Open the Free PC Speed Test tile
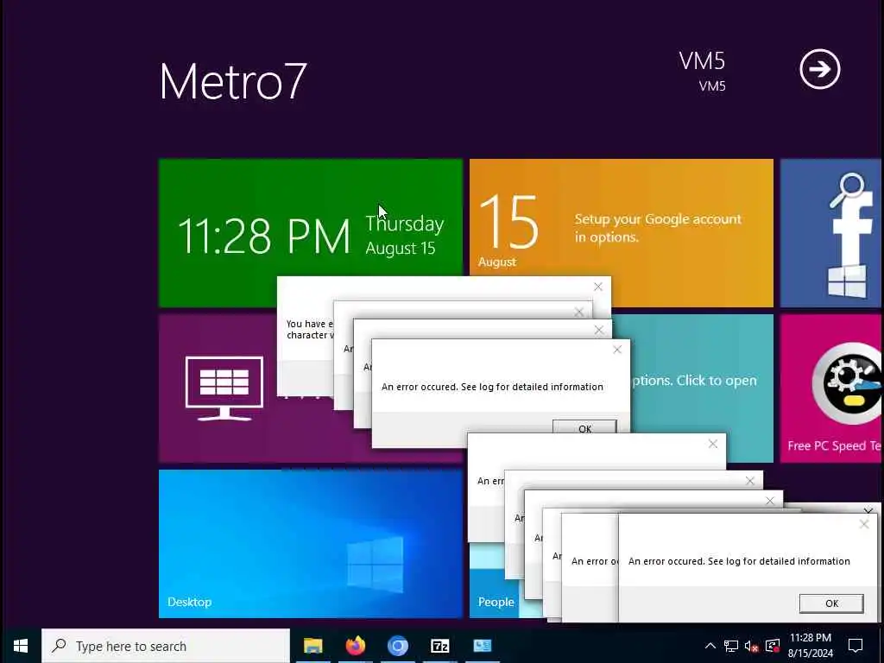 (831, 388)
